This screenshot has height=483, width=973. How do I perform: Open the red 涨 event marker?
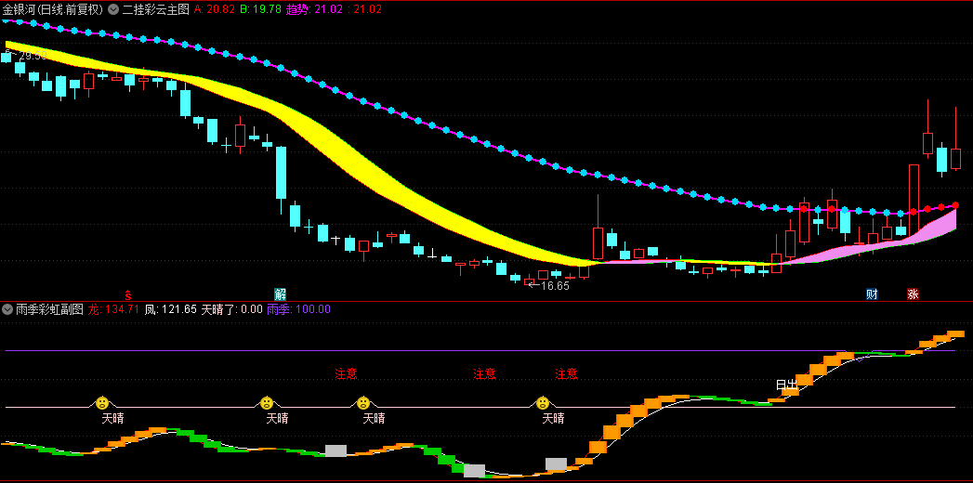[913, 294]
